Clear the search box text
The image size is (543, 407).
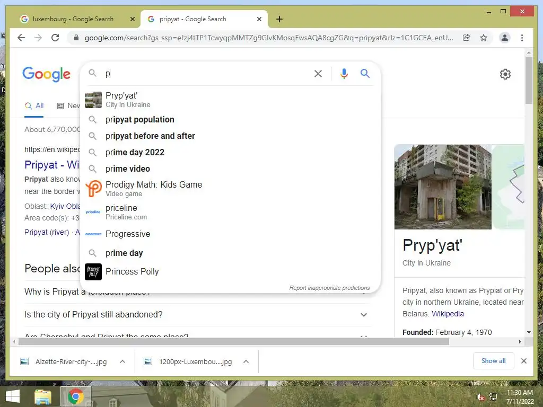tap(318, 73)
